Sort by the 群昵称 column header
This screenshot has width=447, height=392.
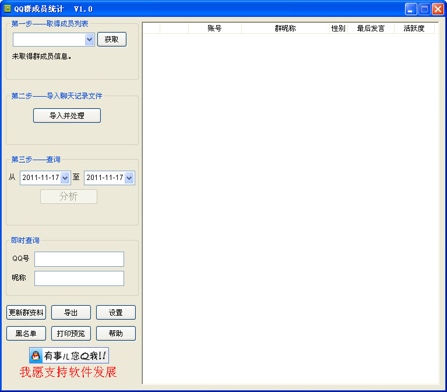(x=286, y=28)
